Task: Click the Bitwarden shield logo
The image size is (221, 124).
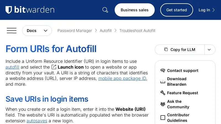Action: point(9,10)
